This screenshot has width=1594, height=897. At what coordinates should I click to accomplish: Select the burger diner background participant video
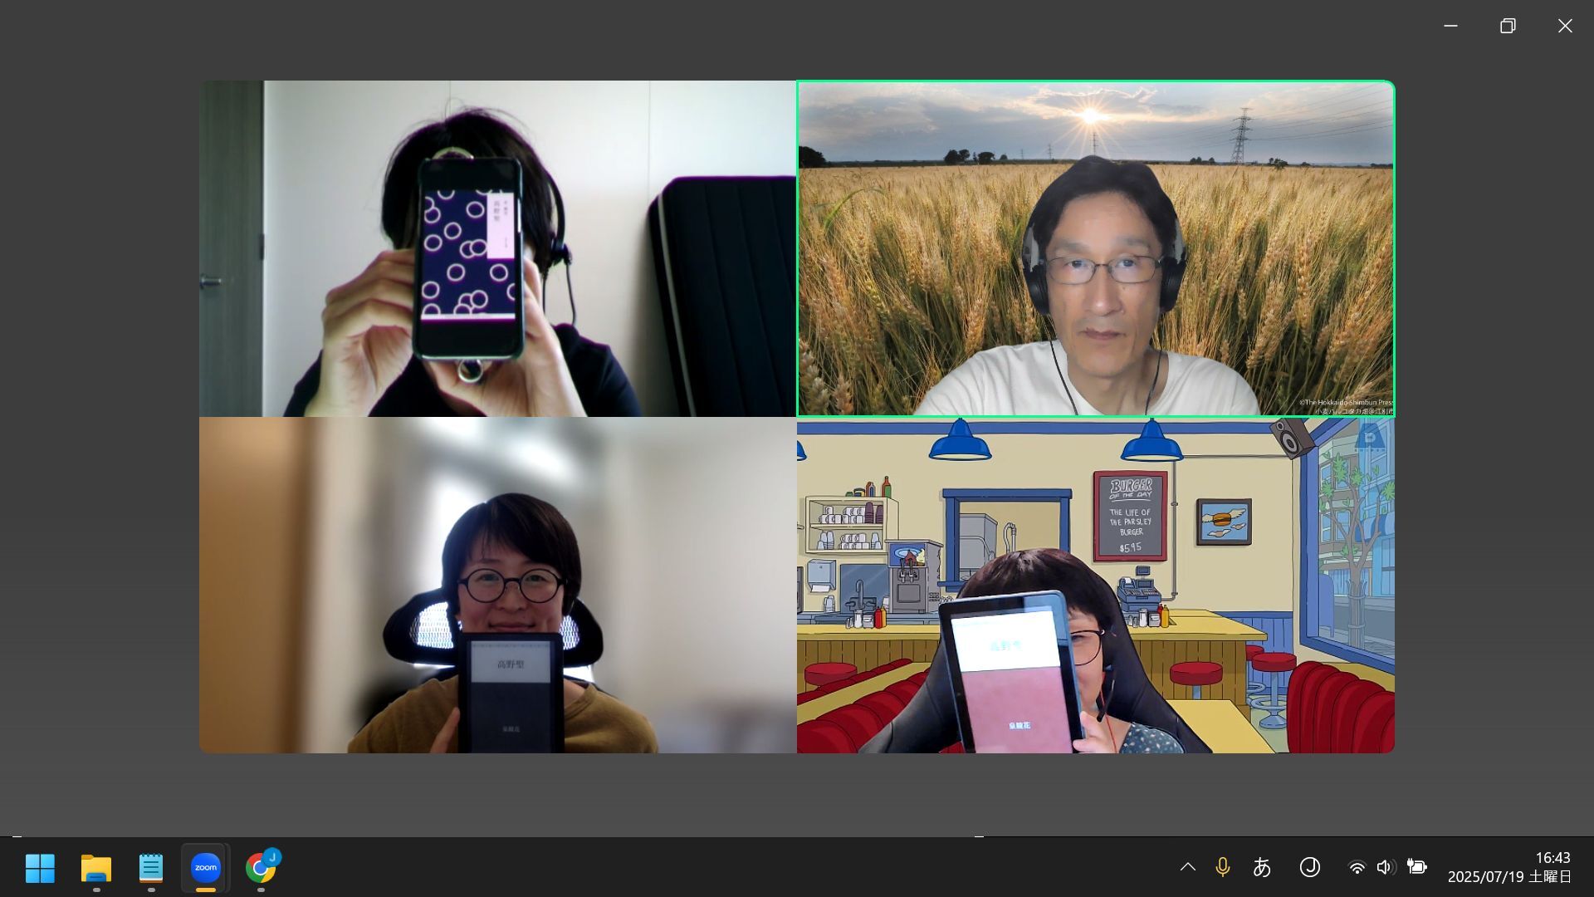point(1095,586)
